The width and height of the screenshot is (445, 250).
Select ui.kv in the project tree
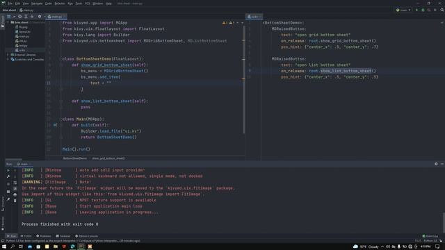[x=20, y=50]
